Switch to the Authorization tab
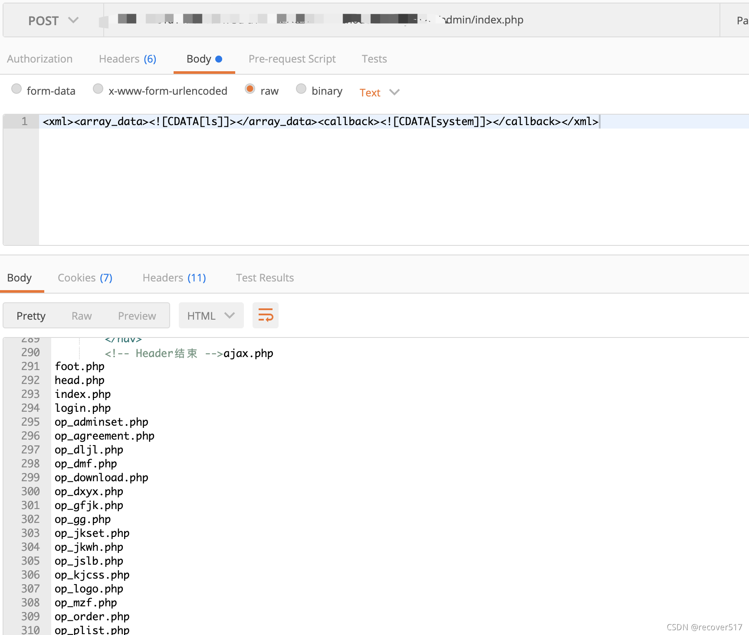This screenshot has width=749, height=635. pos(39,59)
